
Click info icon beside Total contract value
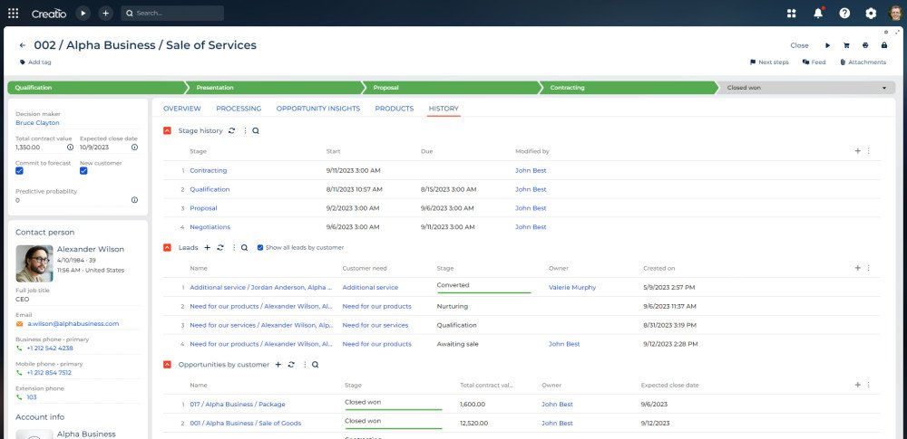coord(71,148)
